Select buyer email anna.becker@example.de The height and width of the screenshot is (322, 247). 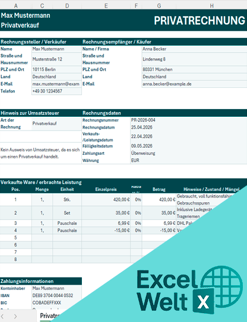[194, 84]
